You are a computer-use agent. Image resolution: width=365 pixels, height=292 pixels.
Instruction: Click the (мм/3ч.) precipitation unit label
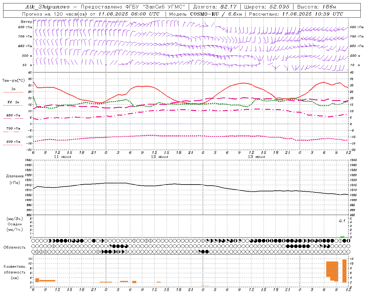pyautogui.click(x=15, y=219)
